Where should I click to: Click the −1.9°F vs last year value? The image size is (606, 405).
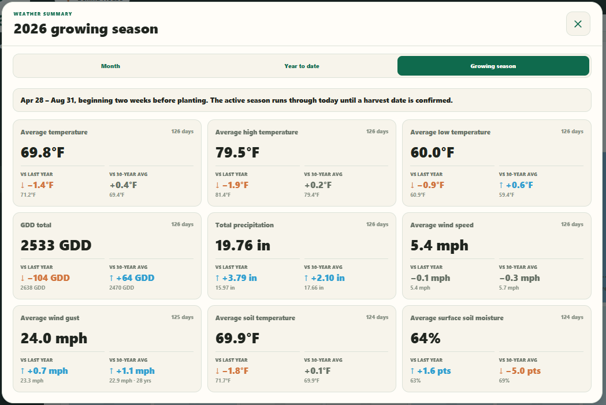pos(232,185)
